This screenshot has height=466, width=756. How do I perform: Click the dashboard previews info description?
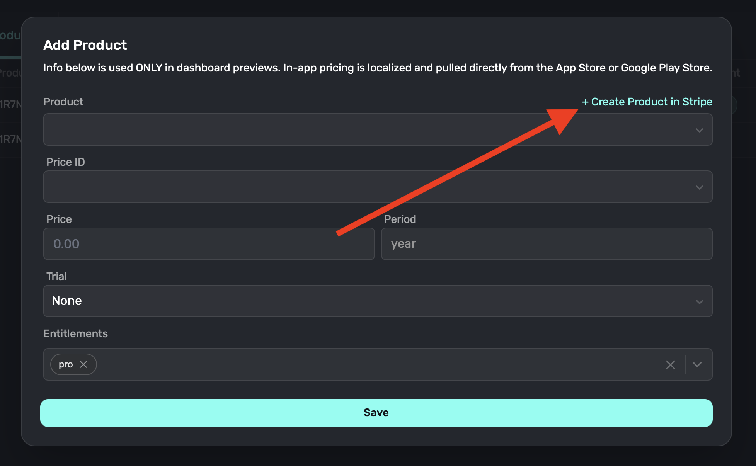click(377, 68)
